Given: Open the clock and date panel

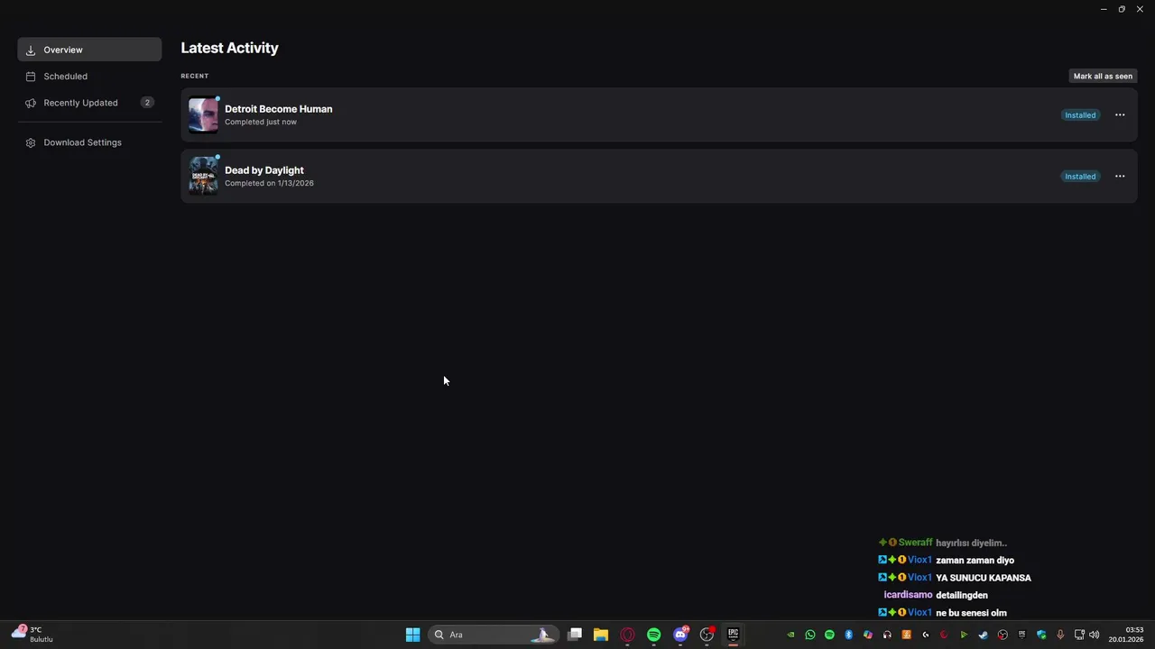Looking at the screenshot, I should click(1126, 635).
